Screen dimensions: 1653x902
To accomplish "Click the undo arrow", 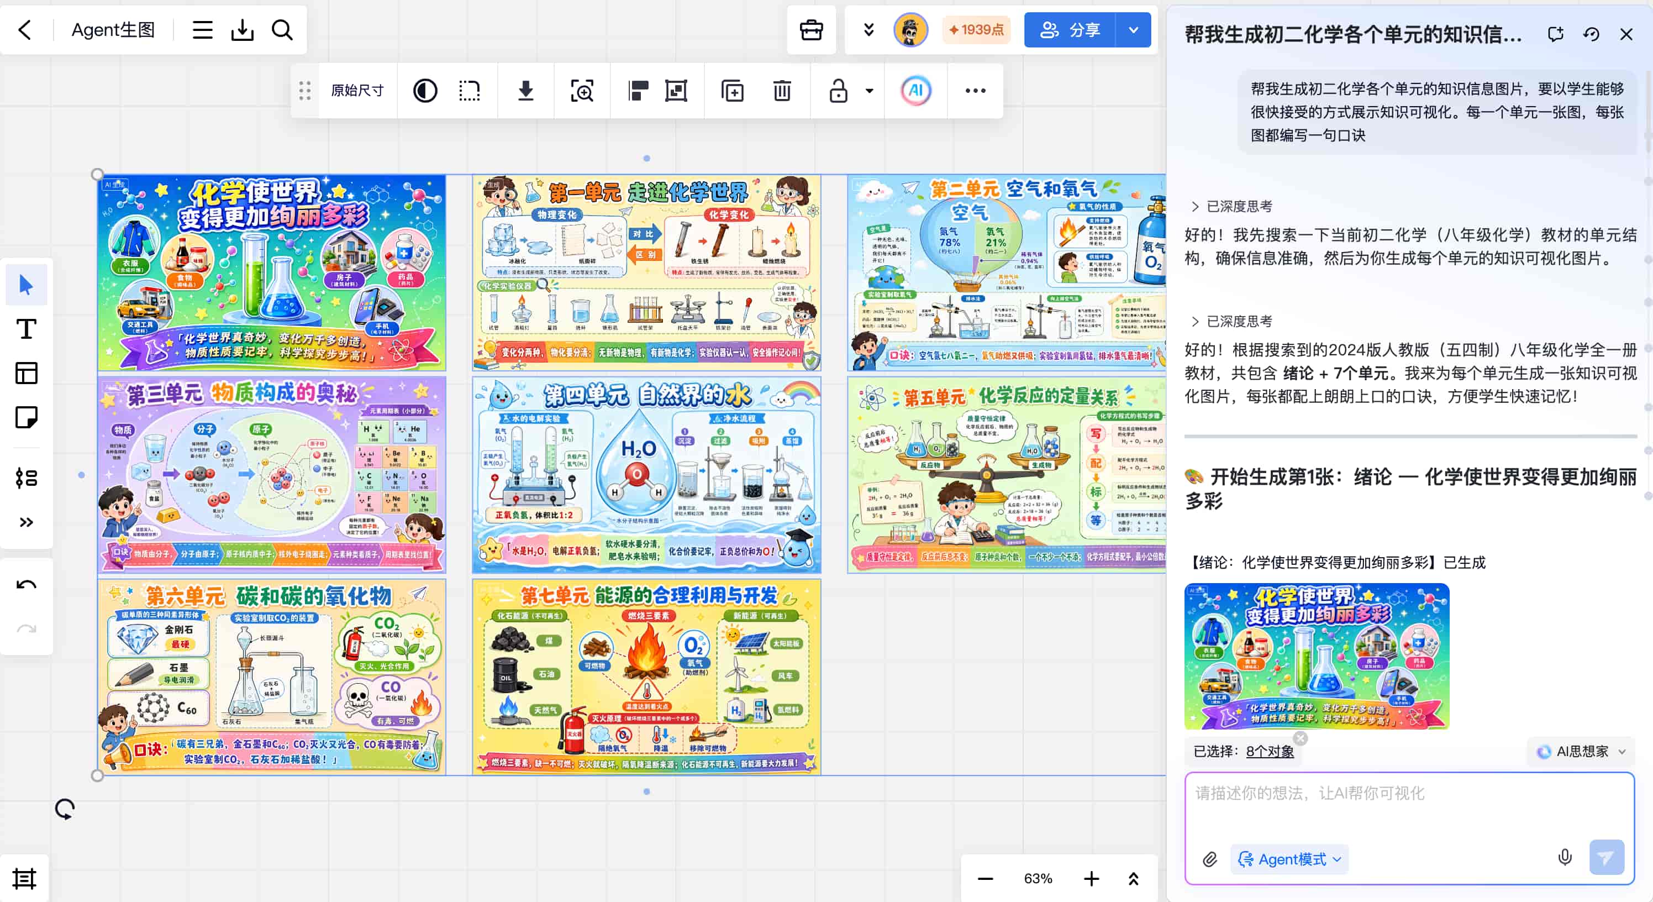I will pyautogui.click(x=27, y=585).
